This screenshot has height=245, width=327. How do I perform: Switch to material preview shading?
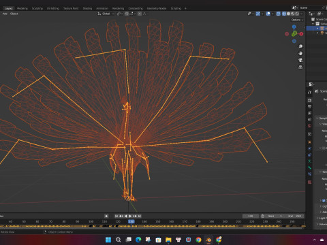click(293, 14)
